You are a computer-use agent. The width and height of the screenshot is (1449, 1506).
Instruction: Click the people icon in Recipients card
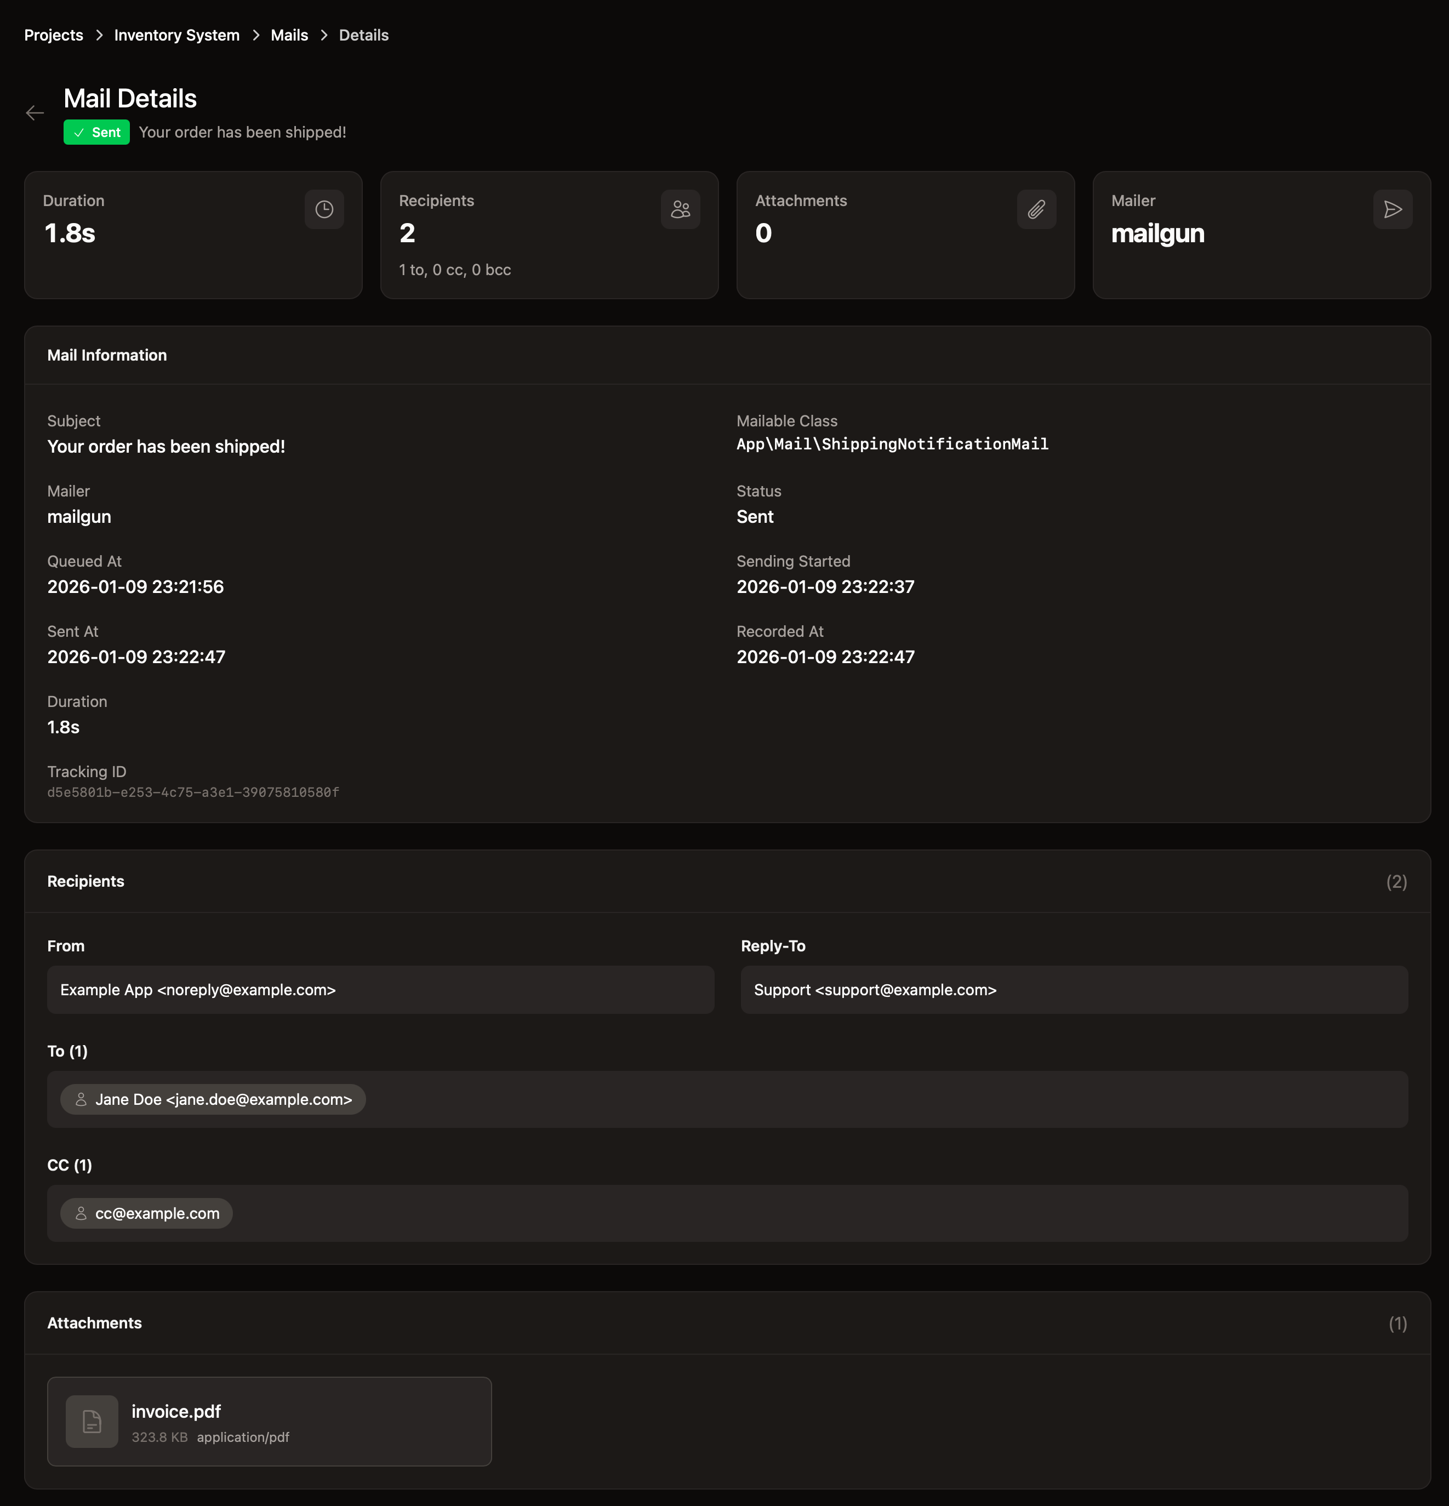[x=680, y=210]
